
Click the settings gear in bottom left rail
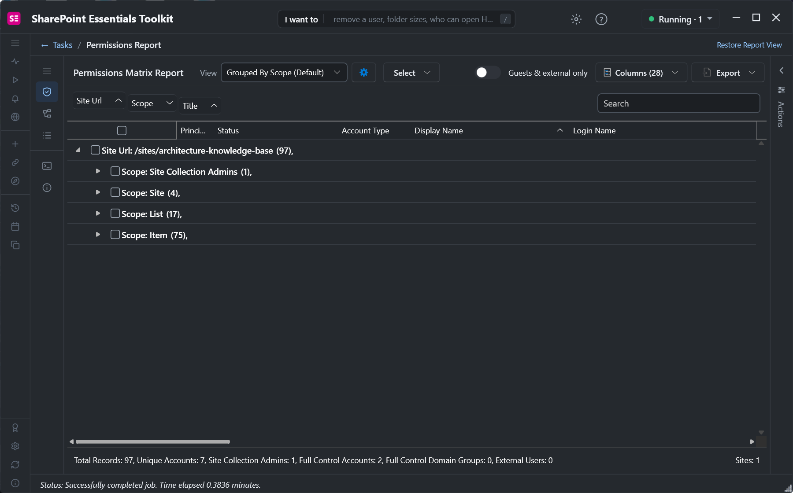pyautogui.click(x=15, y=446)
